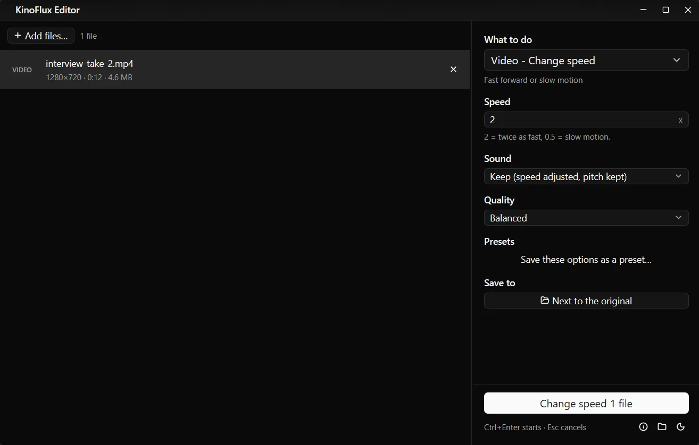
Task: Open the Sound dropdown
Action: coord(586,176)
